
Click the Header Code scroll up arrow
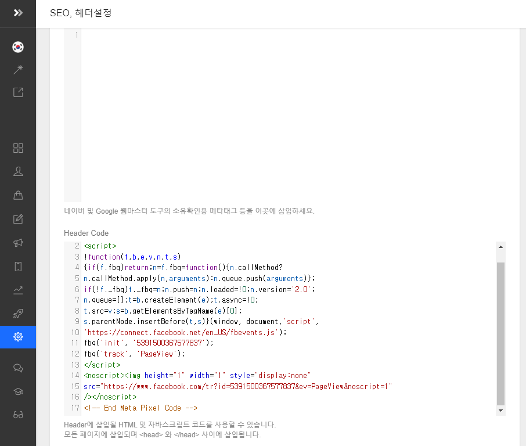pos(500,247)
